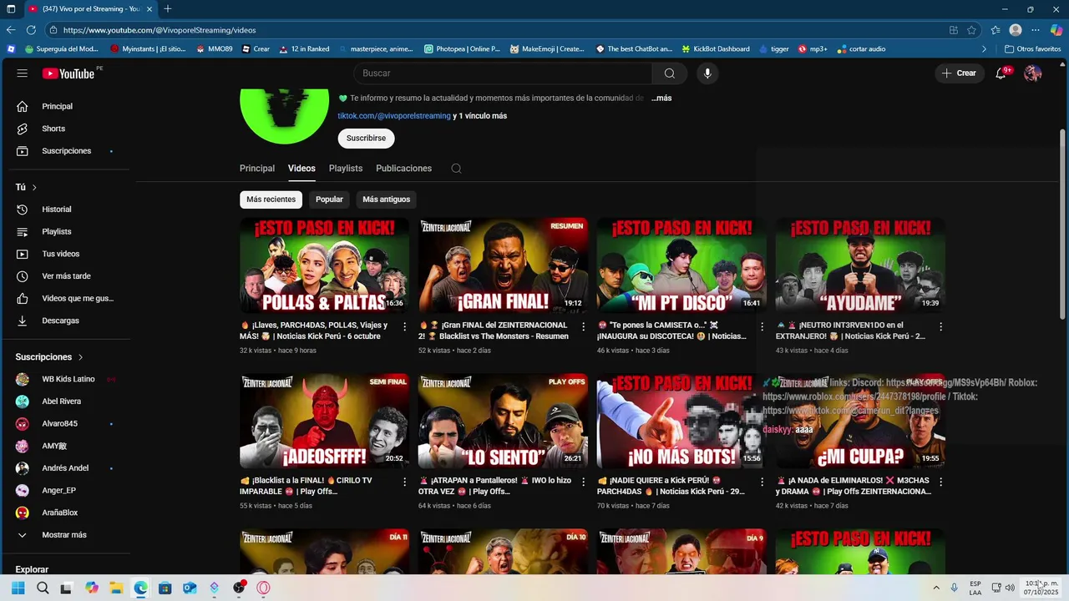Click the search magnifier button
Image resolution: width=1069 pixels, height=601 pixels.
point(669,73)
